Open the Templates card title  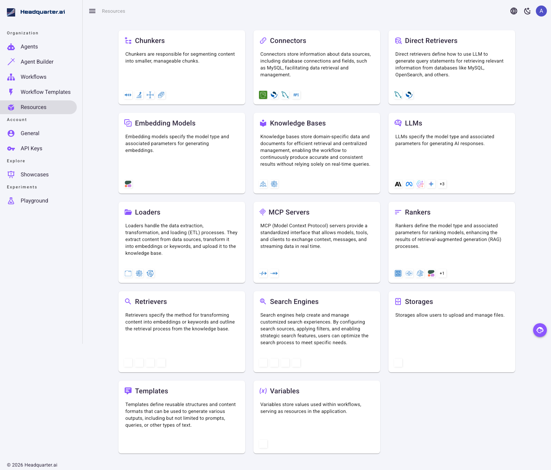pyautogui.click(x=152, y=391)
